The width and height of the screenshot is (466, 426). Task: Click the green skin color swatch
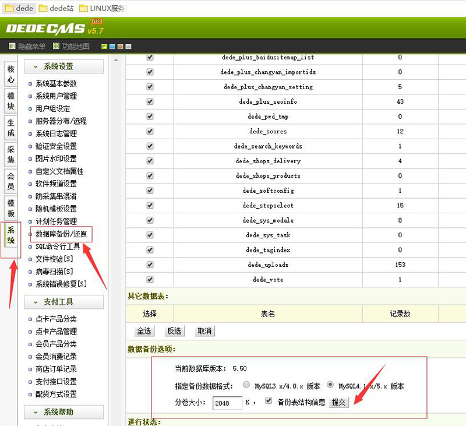pos(104,47)
